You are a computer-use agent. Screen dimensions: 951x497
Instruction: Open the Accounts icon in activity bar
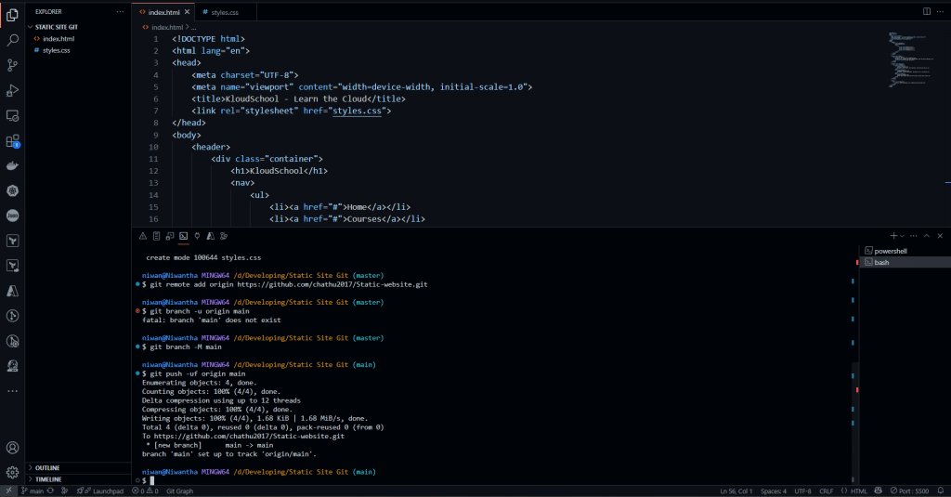tap(13, 448)
